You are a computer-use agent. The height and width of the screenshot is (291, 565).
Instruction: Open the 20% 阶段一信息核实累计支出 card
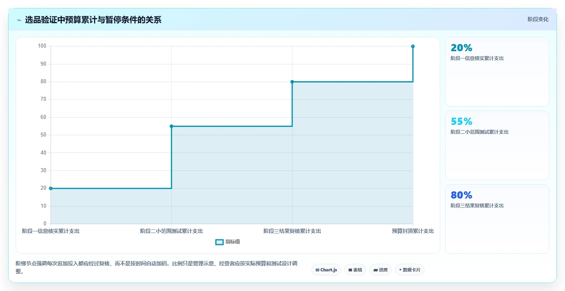click(x=497, y=72)
